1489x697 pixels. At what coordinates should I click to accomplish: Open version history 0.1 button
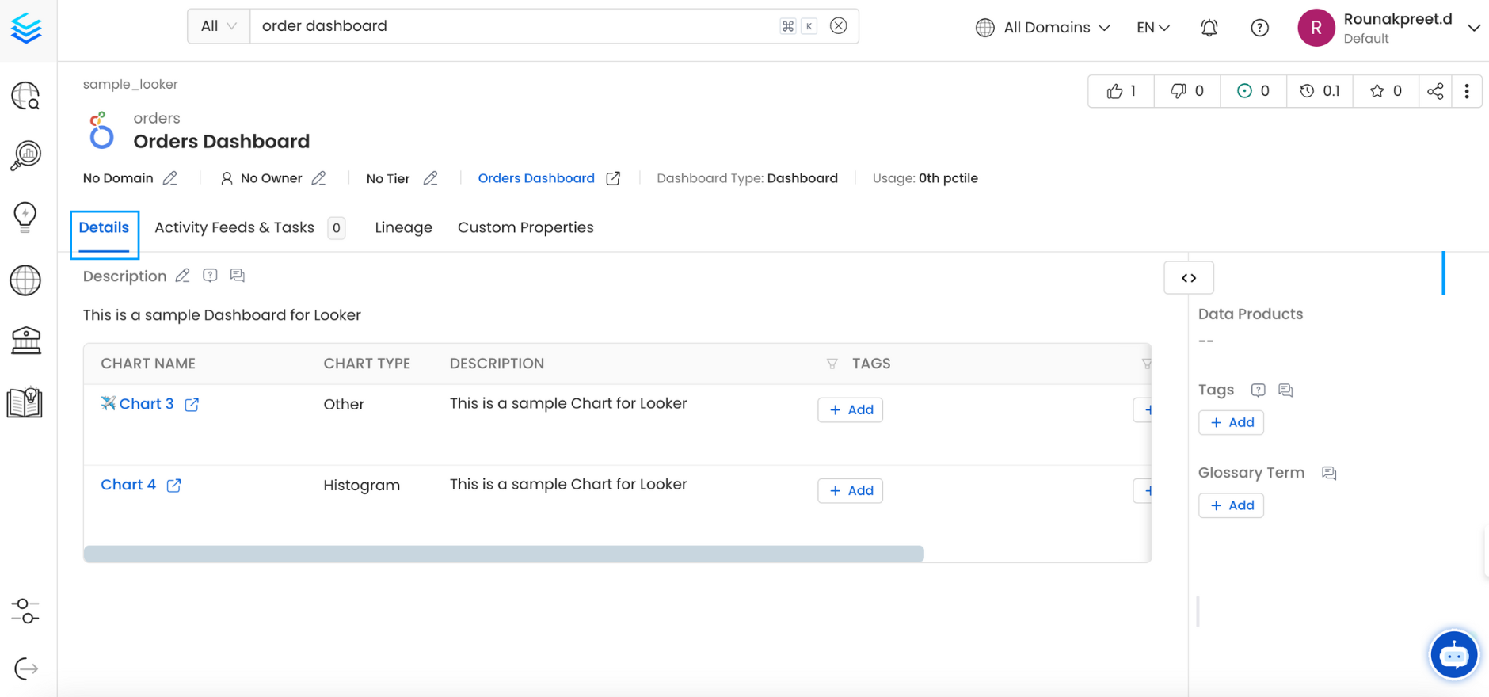[x=1320, y=91]
